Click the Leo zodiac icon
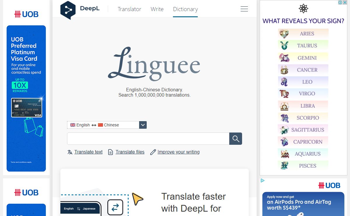Screen dimensions: 350x216 click(x=284, y=82)
